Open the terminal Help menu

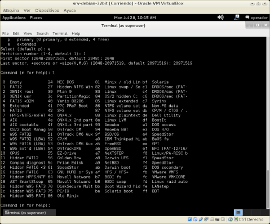76,33
